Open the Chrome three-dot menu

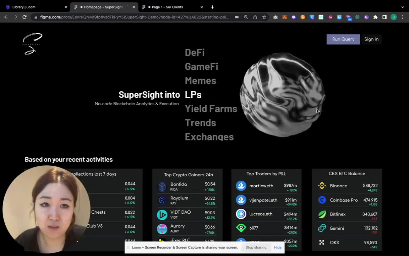click(403, 17)
